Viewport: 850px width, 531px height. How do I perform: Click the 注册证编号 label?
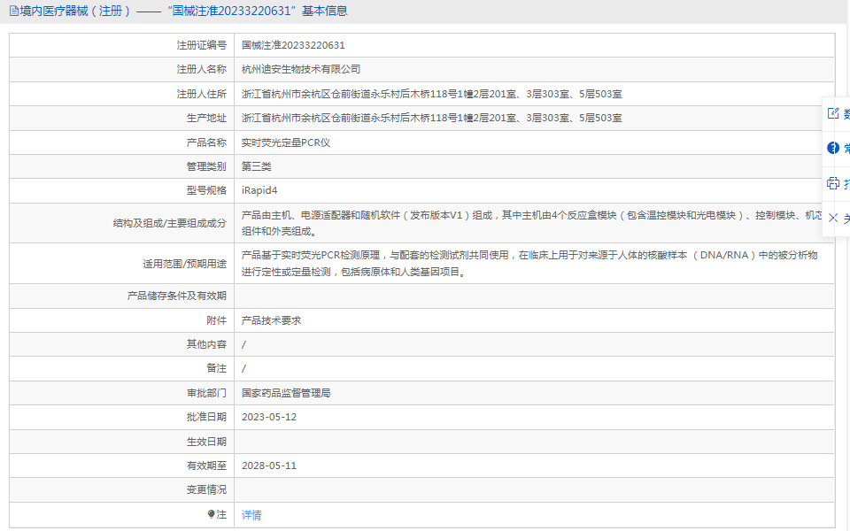point(202,45)
